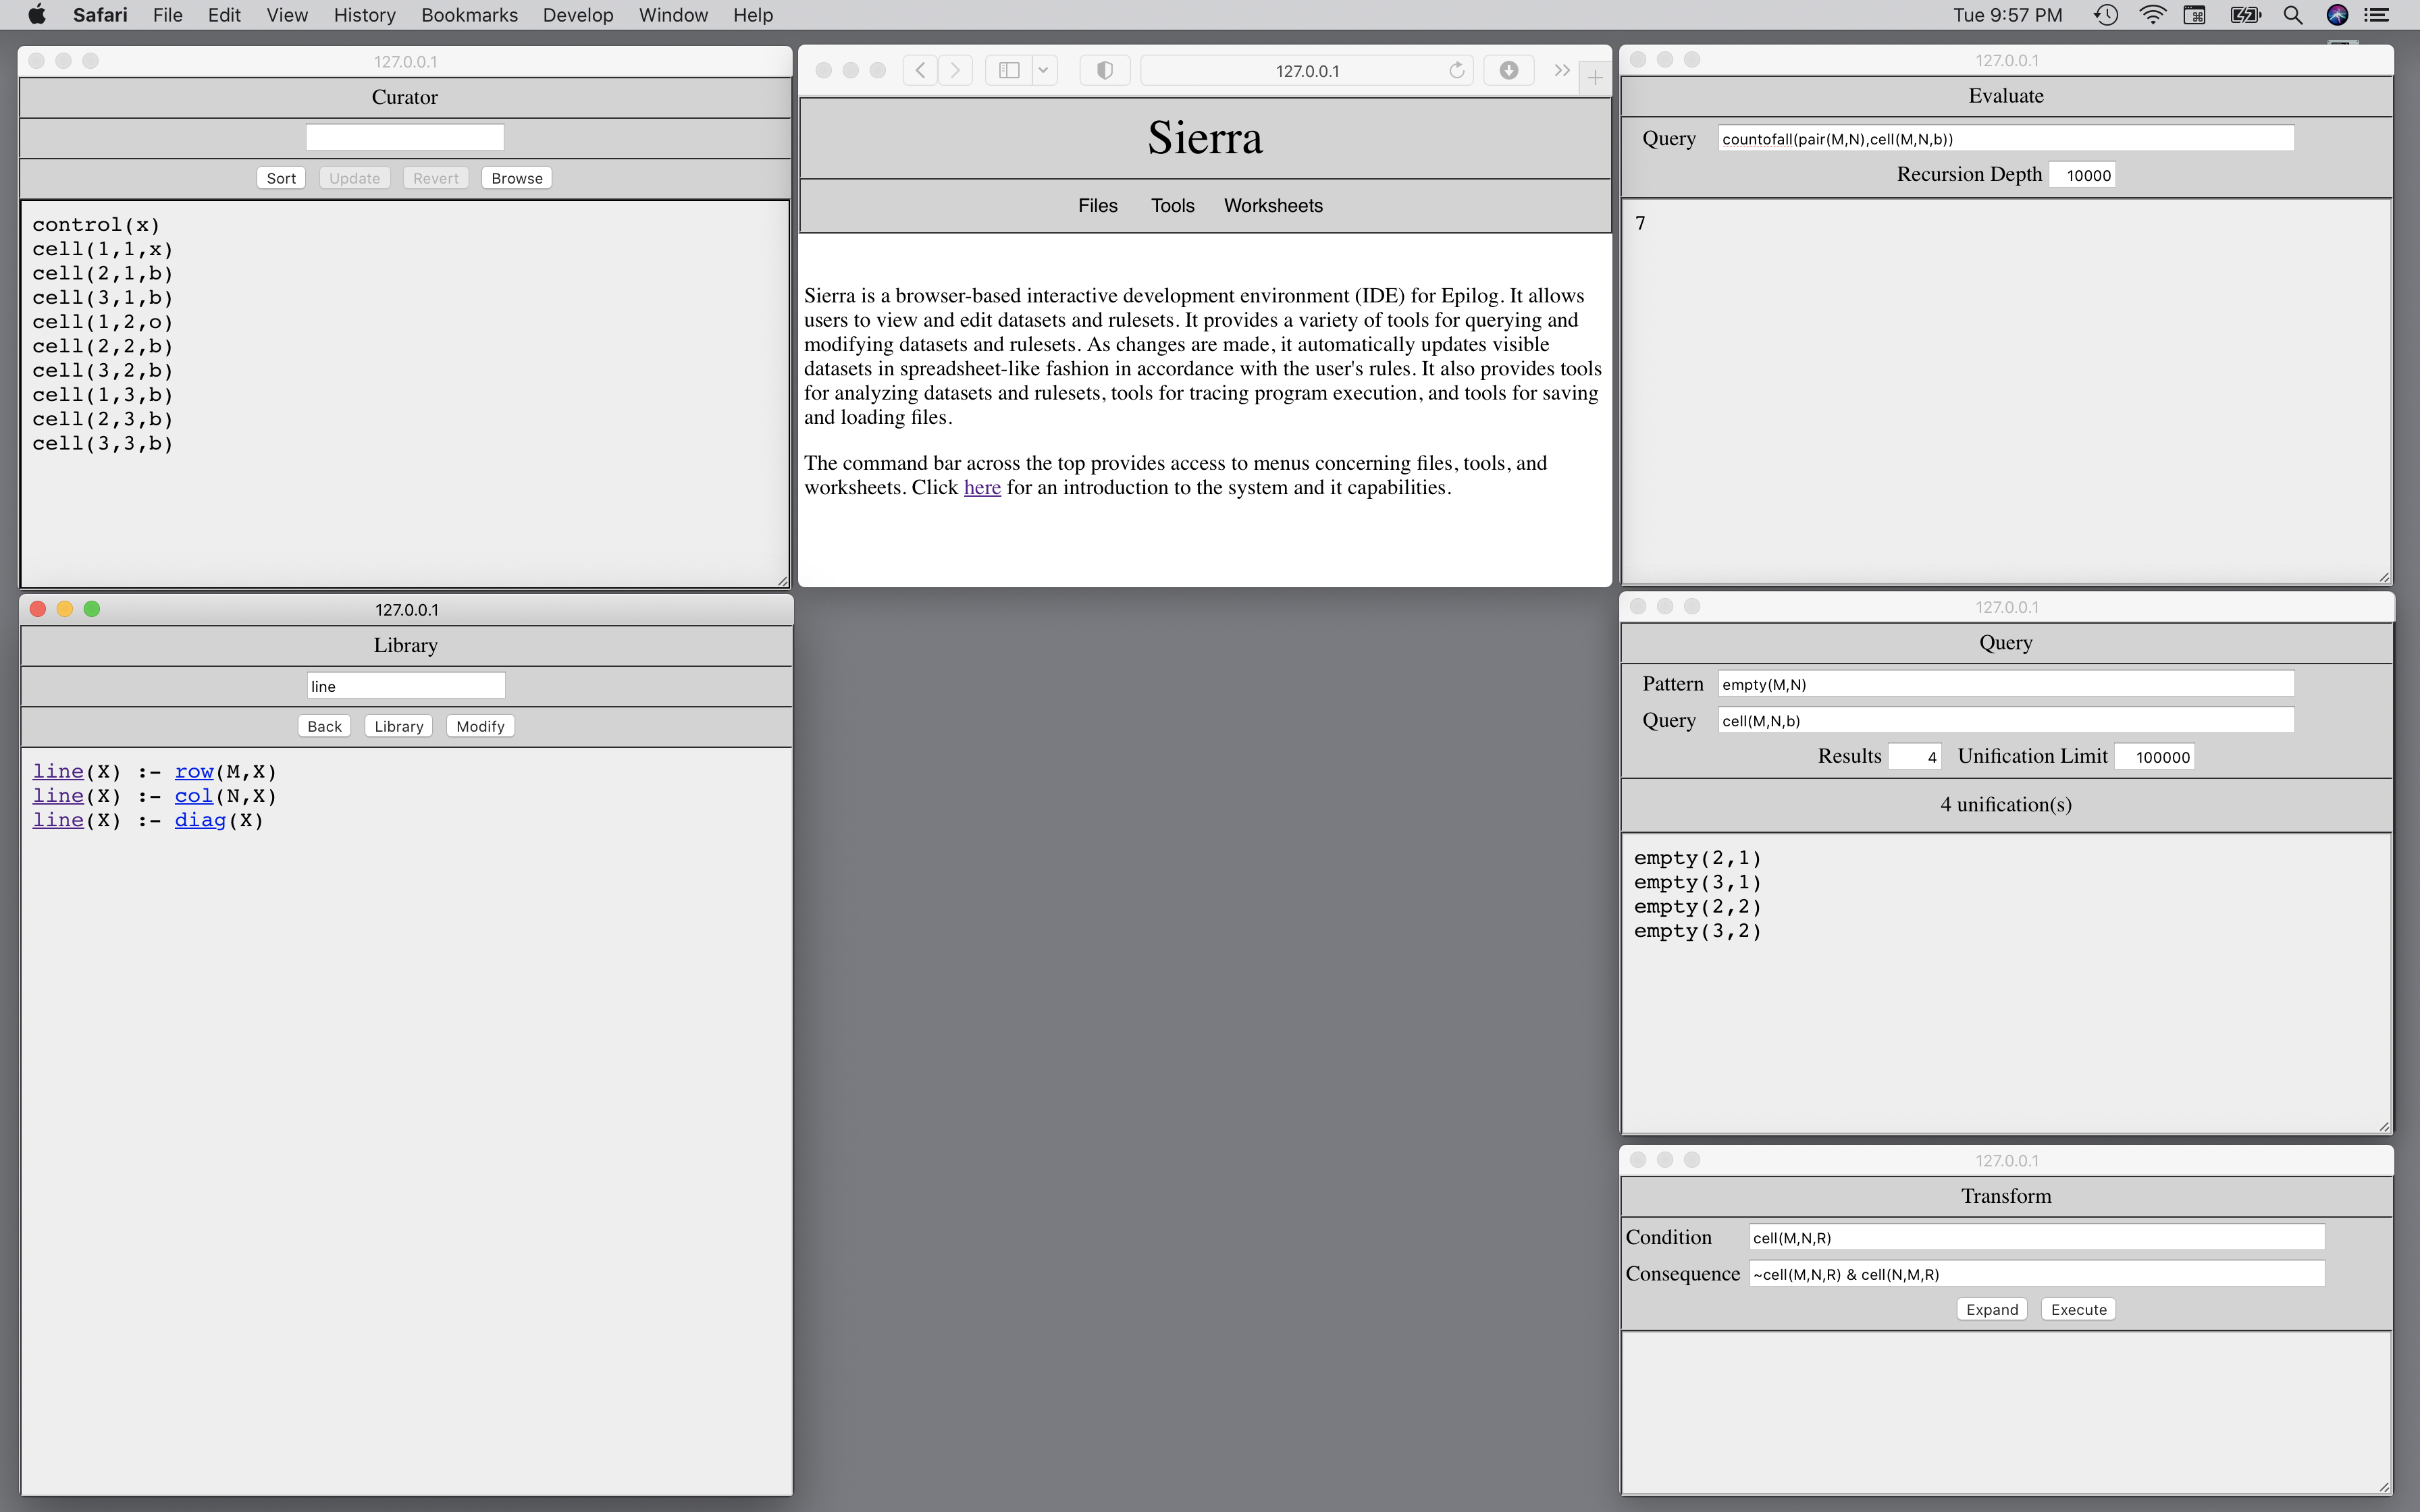2420x1512 pixels.
Task: Reload the page with the refresh icon
Action: click(1456, 70)
